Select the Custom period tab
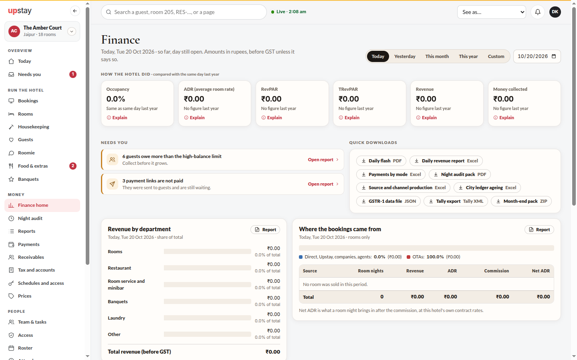This screenshot has height=360, width=577. pos(496,56)
